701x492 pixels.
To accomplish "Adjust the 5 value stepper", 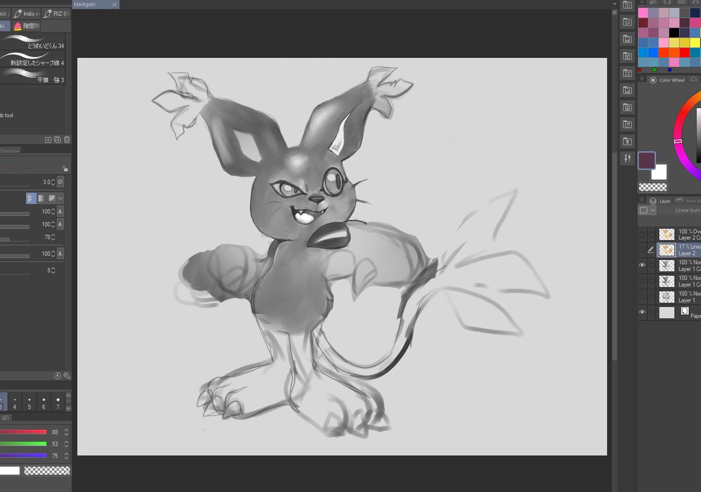I will (53, 271).
